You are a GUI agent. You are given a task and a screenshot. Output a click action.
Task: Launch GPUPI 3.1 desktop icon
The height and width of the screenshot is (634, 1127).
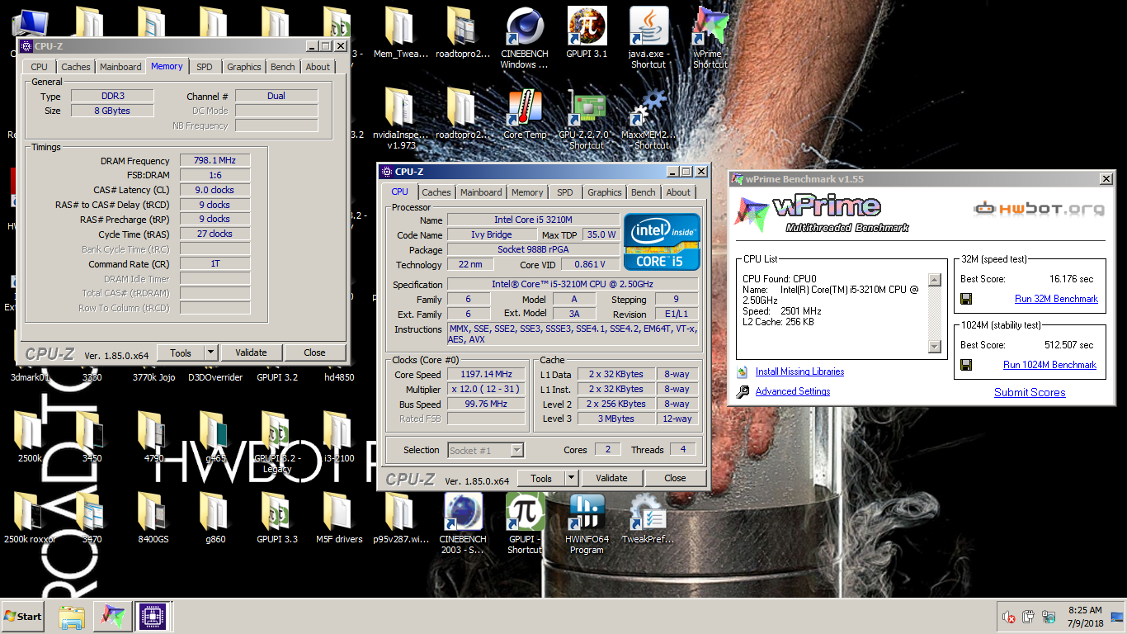pyautogui.click(x=587, y=33)
